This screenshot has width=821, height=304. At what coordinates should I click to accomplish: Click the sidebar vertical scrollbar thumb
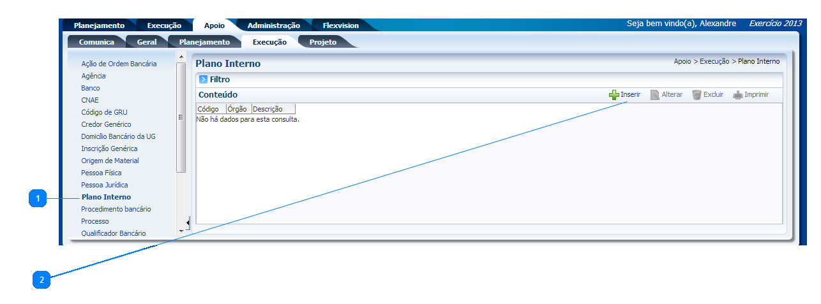coord(181,117)
